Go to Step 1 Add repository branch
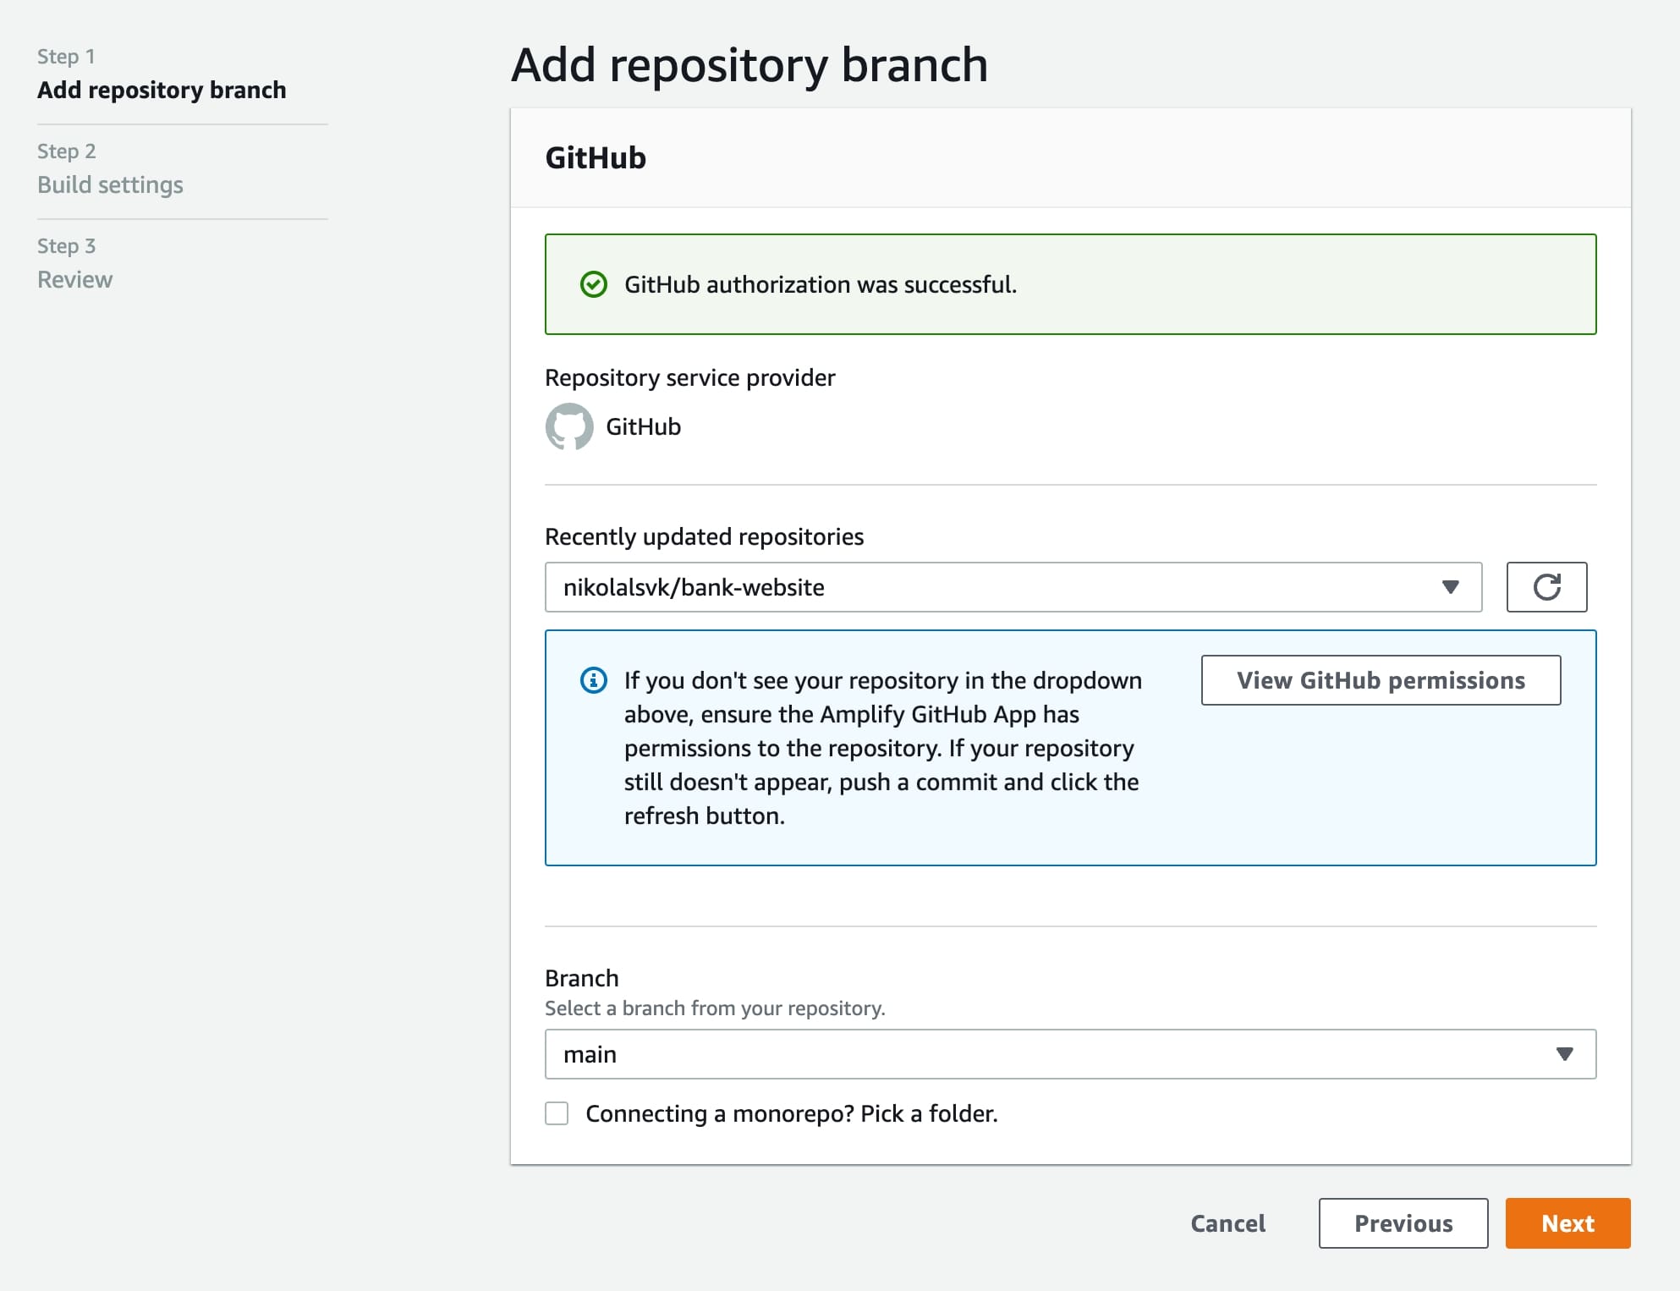The image size is (1680, 1291). [x=162, y=90]
